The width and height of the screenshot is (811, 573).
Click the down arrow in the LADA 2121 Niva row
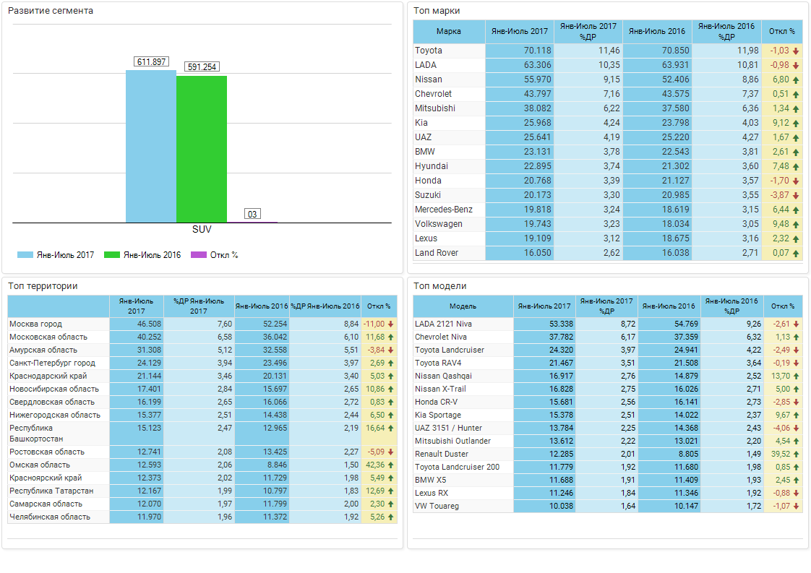point(796,324)
